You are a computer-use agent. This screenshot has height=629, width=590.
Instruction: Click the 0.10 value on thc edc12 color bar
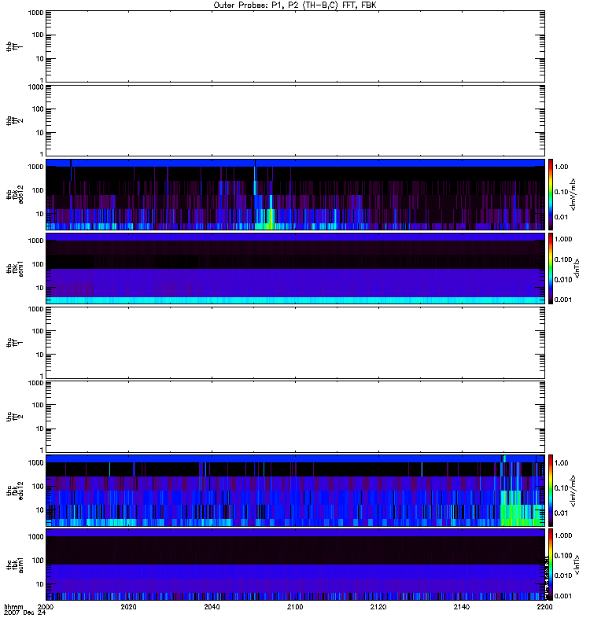[561, 487]
